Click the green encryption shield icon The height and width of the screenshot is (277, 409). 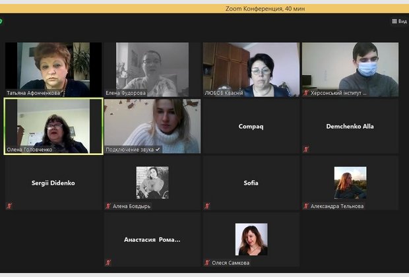(1, 21)
